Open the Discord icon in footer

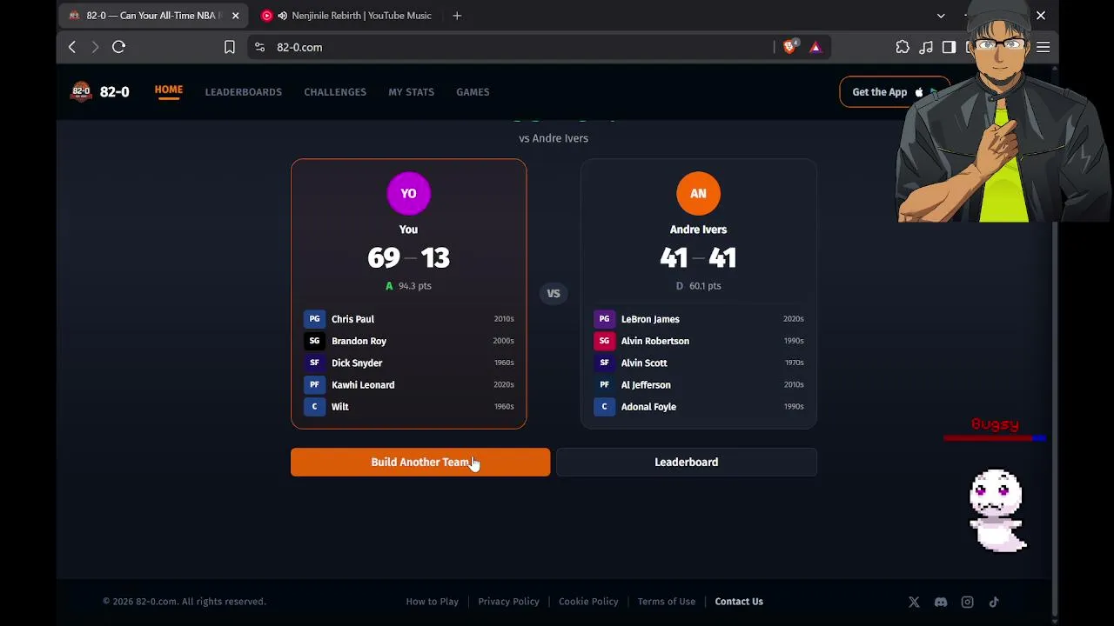[x=941, y=602]
